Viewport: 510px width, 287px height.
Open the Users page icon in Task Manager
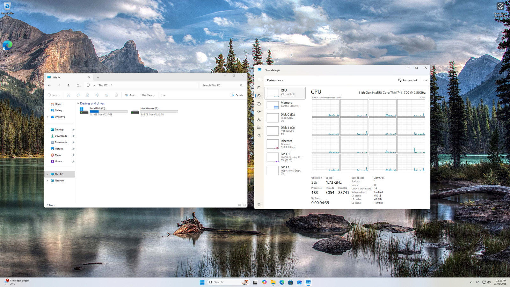click(259, 120)
